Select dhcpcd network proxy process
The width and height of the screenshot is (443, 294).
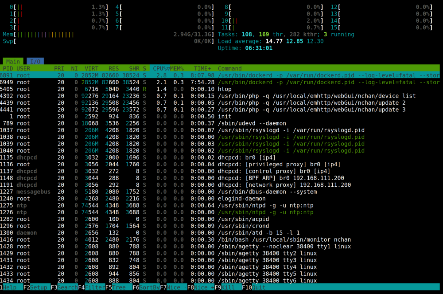pos(220,185)
